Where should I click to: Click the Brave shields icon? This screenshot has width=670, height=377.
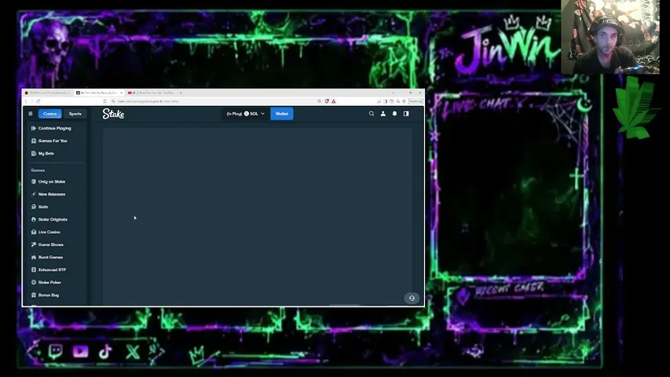click(x=327, y=101)
